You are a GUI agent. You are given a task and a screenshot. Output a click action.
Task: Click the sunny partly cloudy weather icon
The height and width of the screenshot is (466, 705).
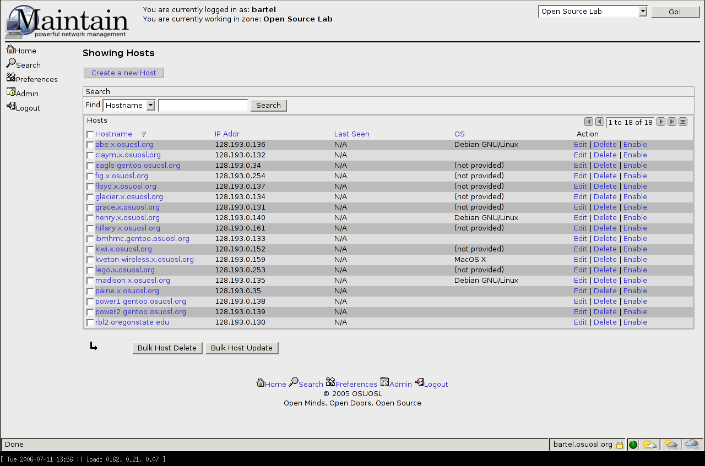click(x=650, y=445)
